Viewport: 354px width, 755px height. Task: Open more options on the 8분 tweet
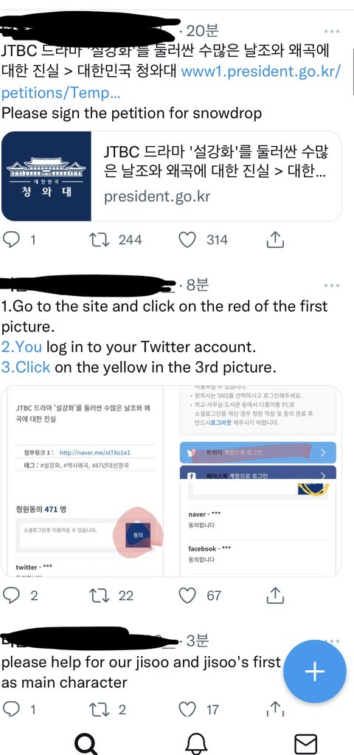point(332,286)
